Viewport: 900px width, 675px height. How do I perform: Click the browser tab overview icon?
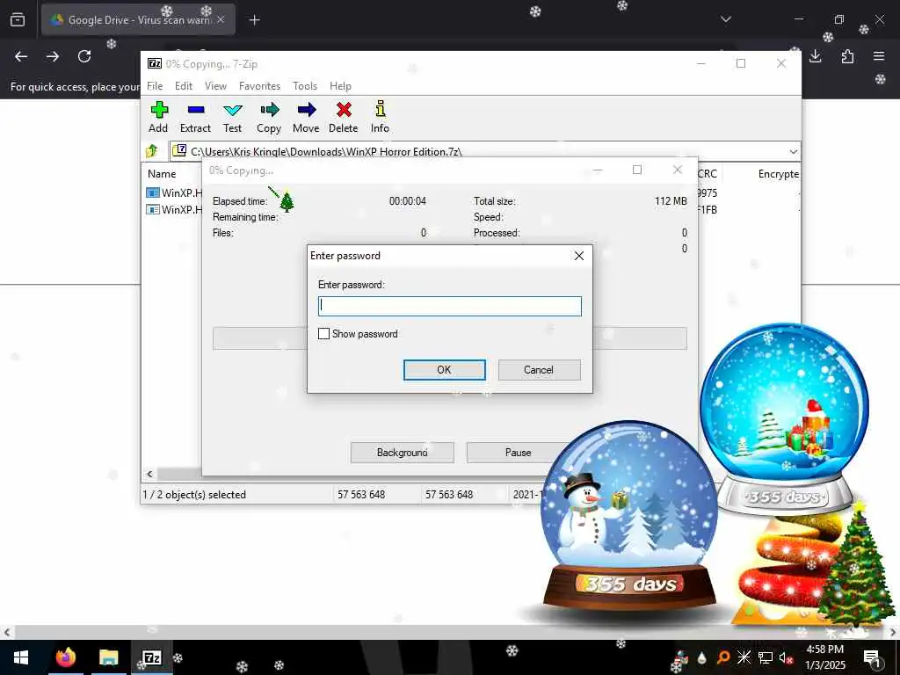pos(18,20)
